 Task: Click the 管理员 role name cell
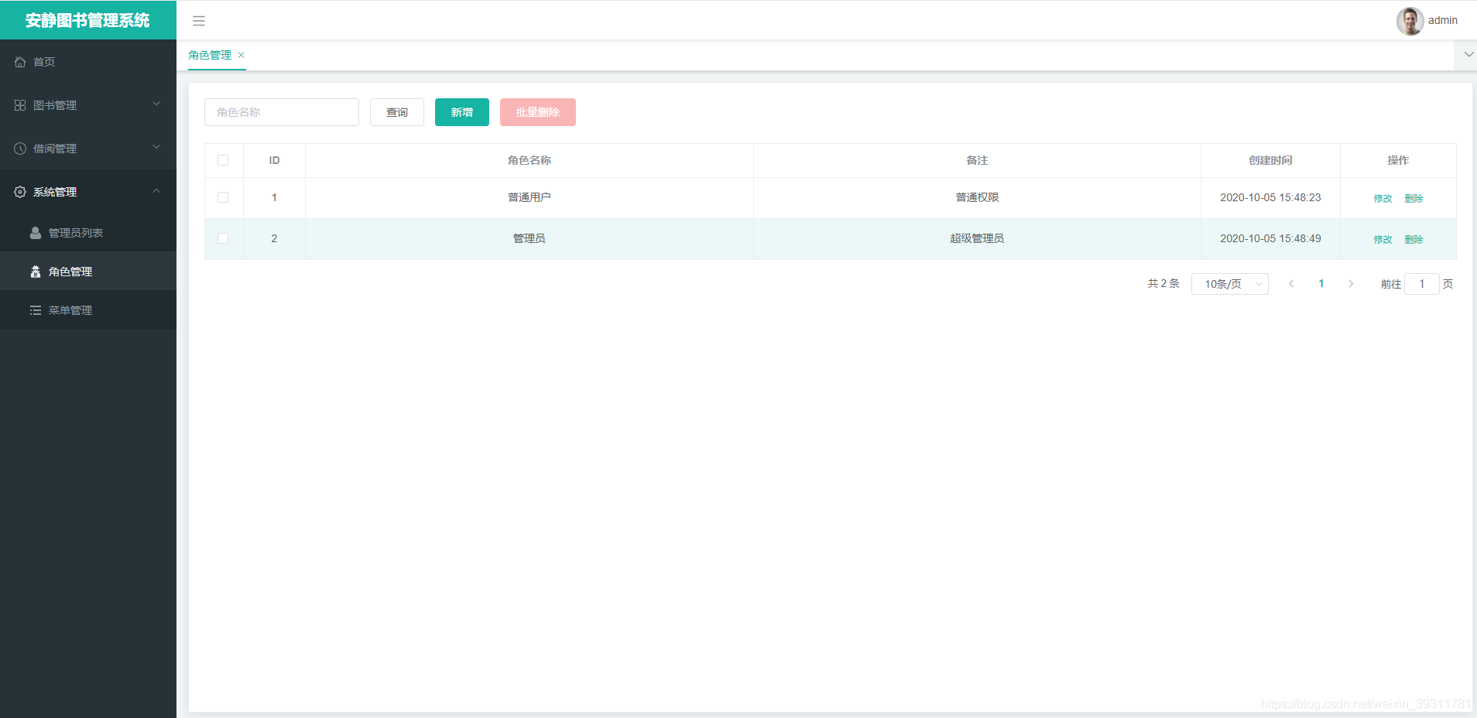529,238
